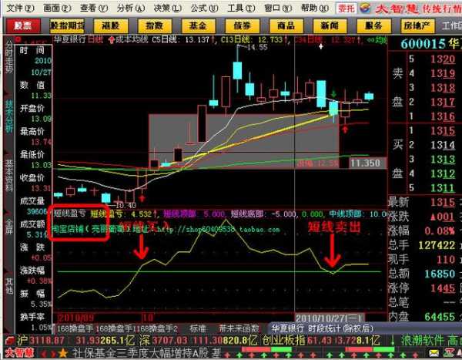The width and height of the screenshot is (462, 360).
Task: Click the 600015 stock code header
Action: pos(423,44)
